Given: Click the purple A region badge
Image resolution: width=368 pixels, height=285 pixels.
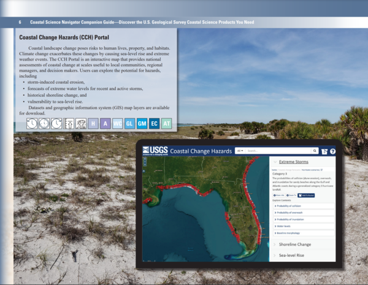Looking at the screenshot, I should 105,123.
